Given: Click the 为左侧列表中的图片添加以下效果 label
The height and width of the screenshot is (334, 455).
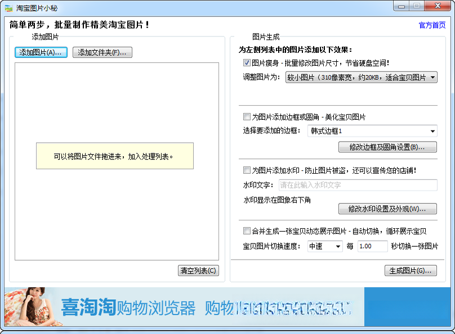Looking at the screenshot, I should point(295,49).
